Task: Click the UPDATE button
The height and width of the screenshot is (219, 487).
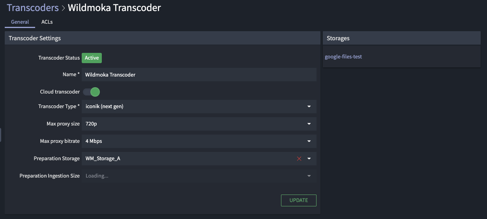Action: click(x=298, y=200)
